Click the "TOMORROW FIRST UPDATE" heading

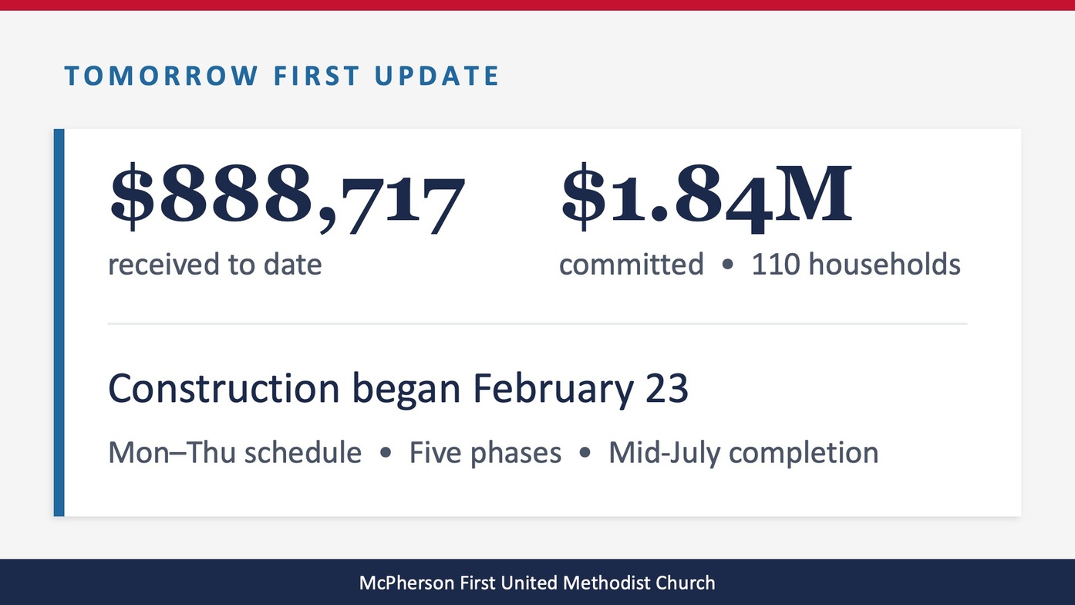(281, 76)
